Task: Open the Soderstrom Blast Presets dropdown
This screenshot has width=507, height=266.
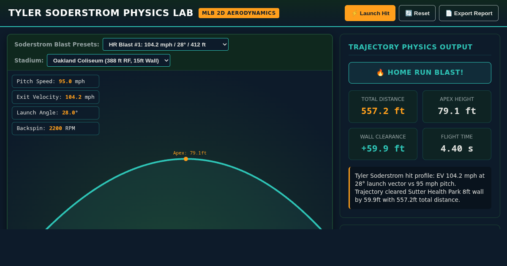Action: point(166,44)
